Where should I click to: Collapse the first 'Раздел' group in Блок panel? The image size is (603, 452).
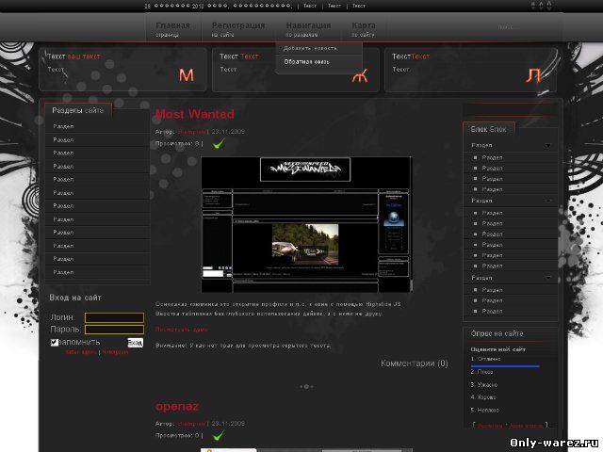548,146
